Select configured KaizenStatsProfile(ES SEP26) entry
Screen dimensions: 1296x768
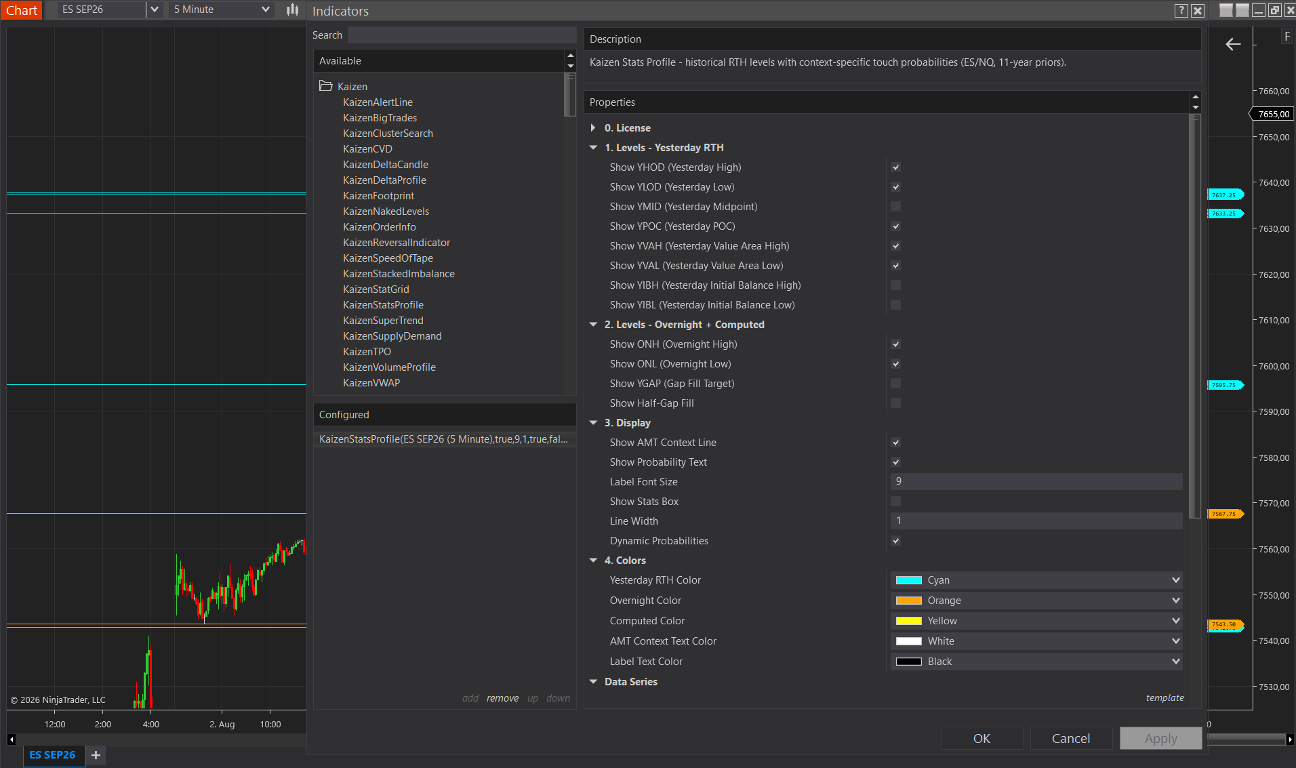click(x=445, y=439)
